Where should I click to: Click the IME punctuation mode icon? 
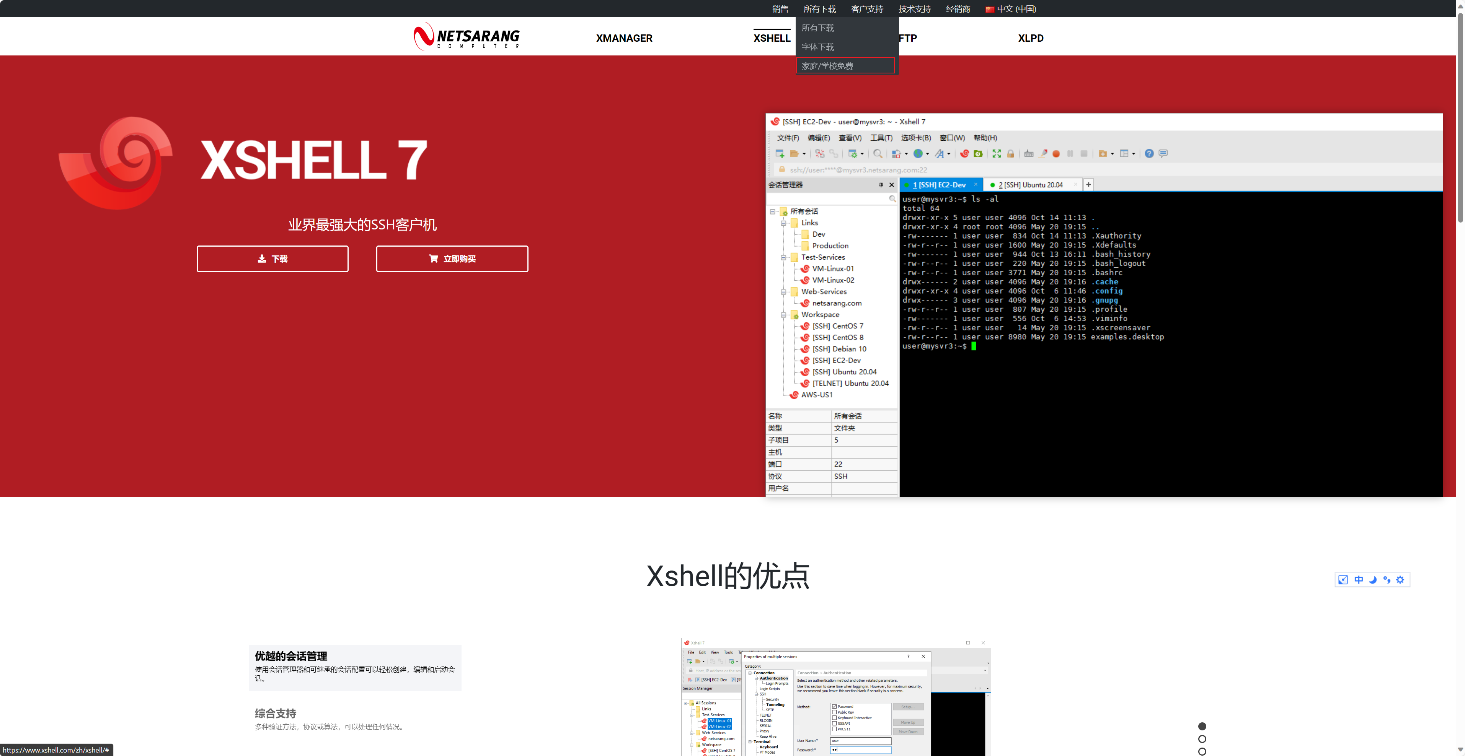pos(1387,580)
